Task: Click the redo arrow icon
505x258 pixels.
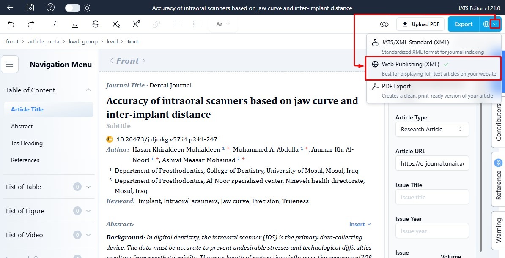Action: [31, 24]
